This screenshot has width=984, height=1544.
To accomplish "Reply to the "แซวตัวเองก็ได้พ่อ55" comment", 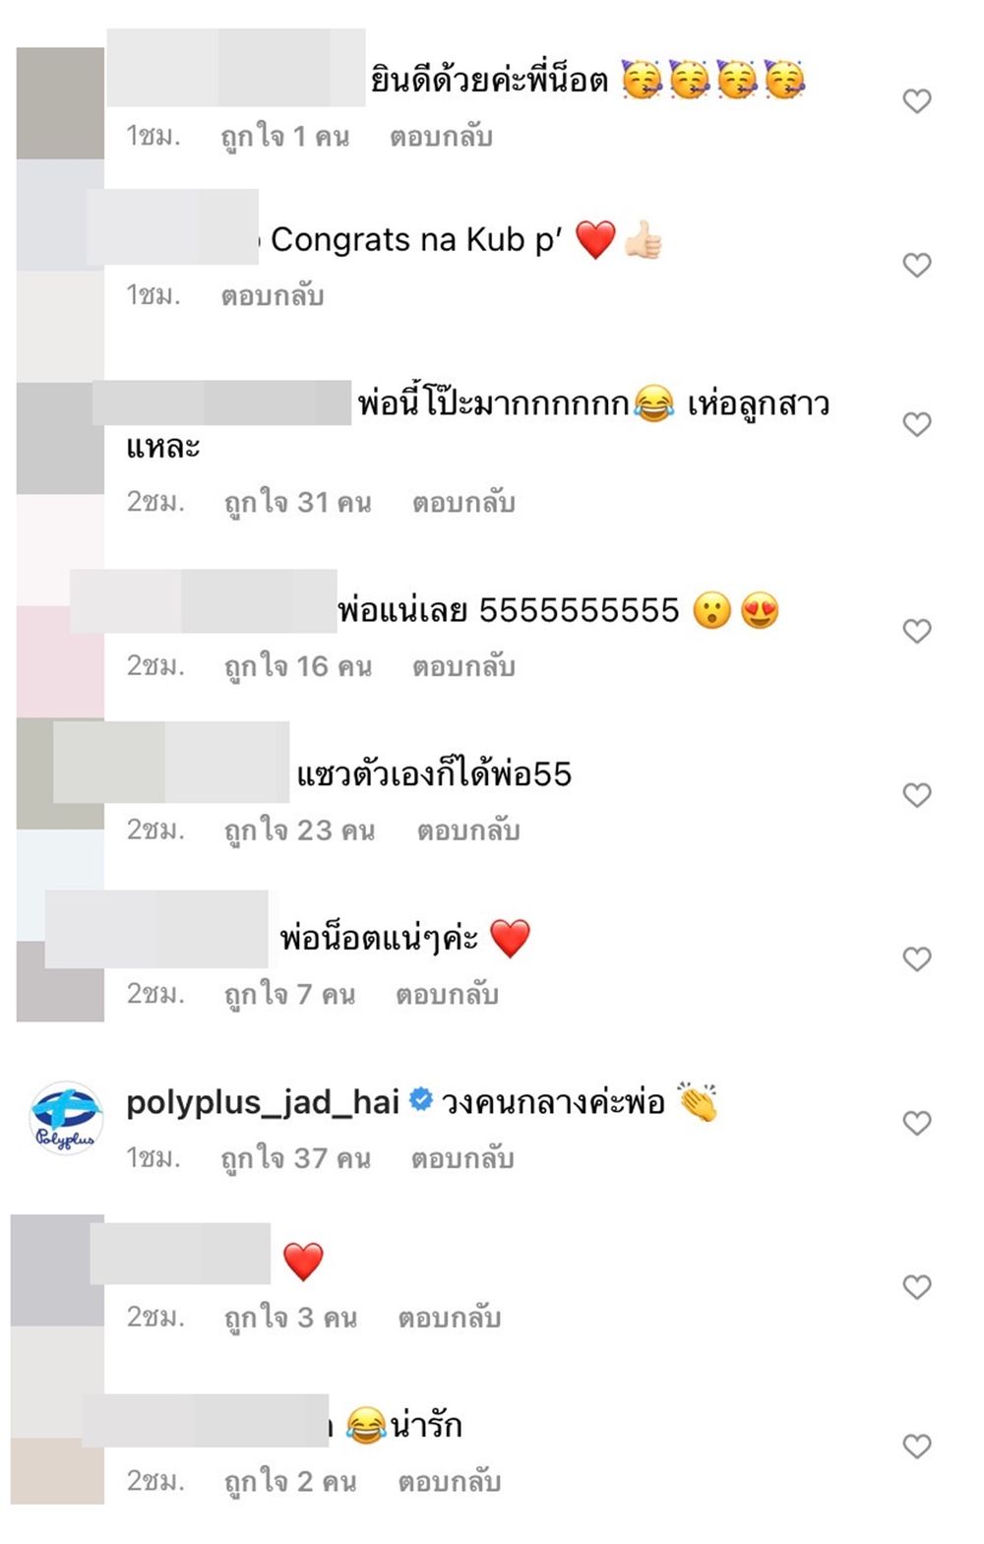I will 467,831.
